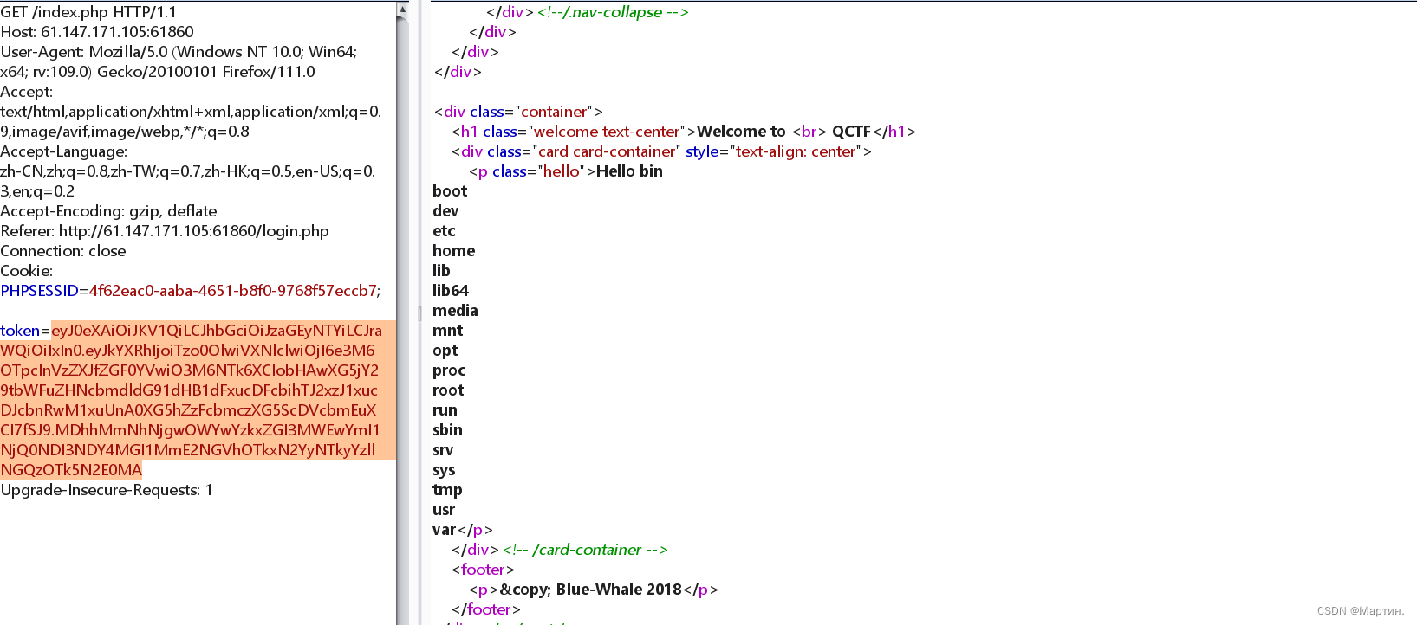Image resolution: width=1417 pixels, height=625 pixels.
Task: Click the 'NGQzOTk5N2E0MA' token ending text
Action: pyautogui.click(x=71, y=470)
